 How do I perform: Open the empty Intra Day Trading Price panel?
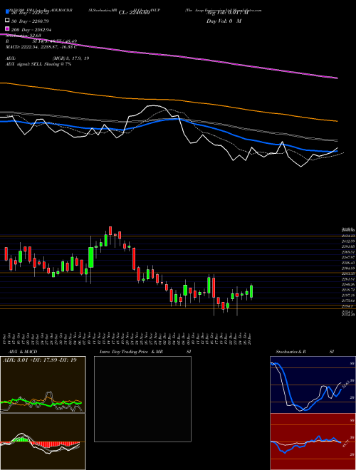point(142,399)
